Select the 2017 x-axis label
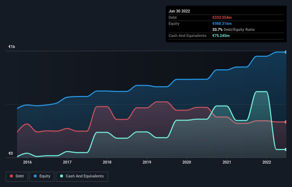 67,162
